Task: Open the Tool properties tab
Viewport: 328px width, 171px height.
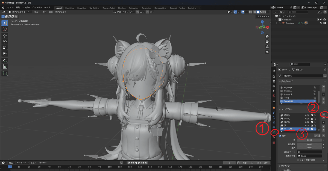Action: tap(274, 70)
